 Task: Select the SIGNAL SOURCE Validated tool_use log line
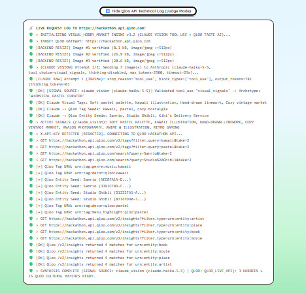tap(144, 93)
